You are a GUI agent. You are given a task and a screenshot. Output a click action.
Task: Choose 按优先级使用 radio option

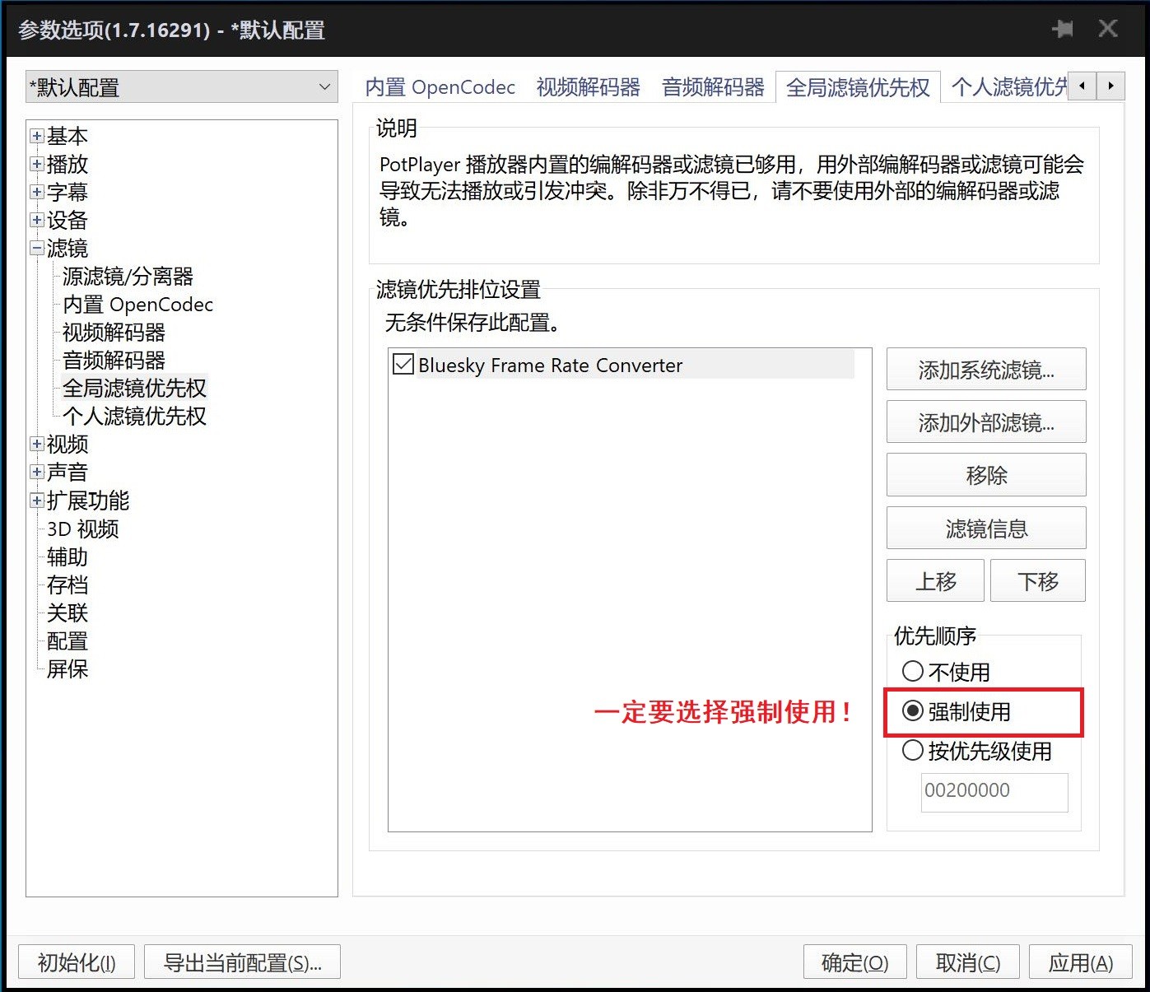tap(912, 751)
